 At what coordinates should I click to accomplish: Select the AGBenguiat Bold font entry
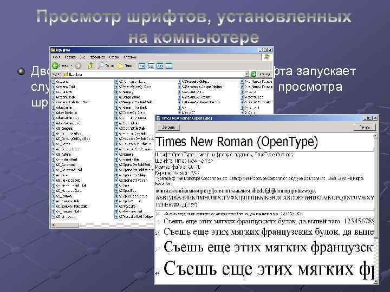127,97
